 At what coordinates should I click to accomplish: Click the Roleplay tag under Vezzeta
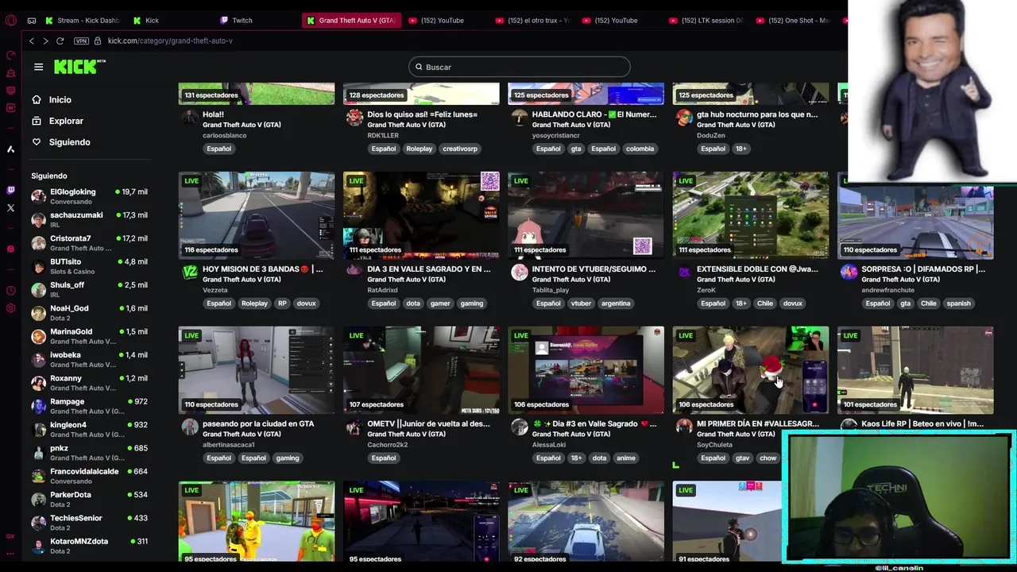point(254,303)
